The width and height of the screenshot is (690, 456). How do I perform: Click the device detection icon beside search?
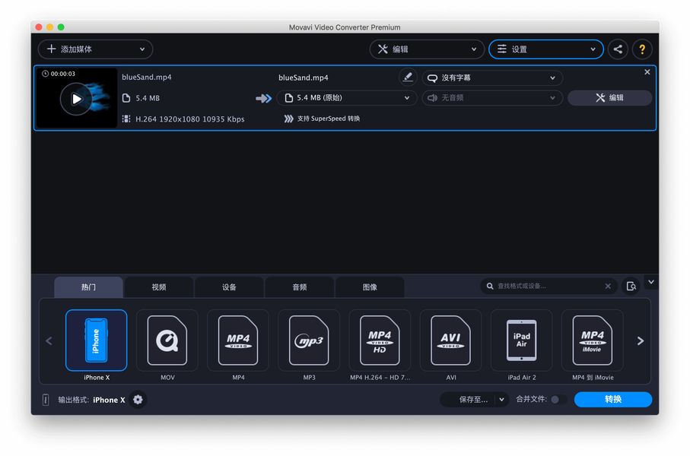coord(631,287)
